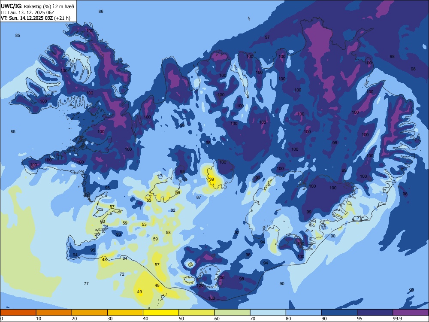Click the map value '92' in south-central area

[x=237, y=232]
